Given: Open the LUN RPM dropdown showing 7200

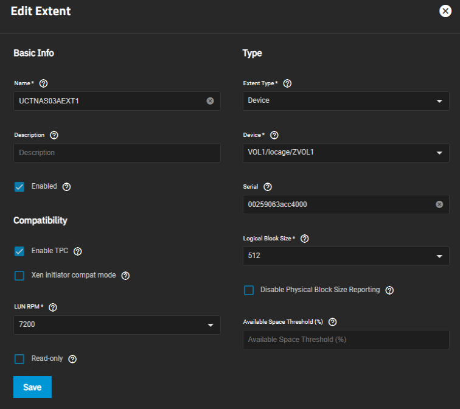Looking at the screenshot, I should pos(117,325).
